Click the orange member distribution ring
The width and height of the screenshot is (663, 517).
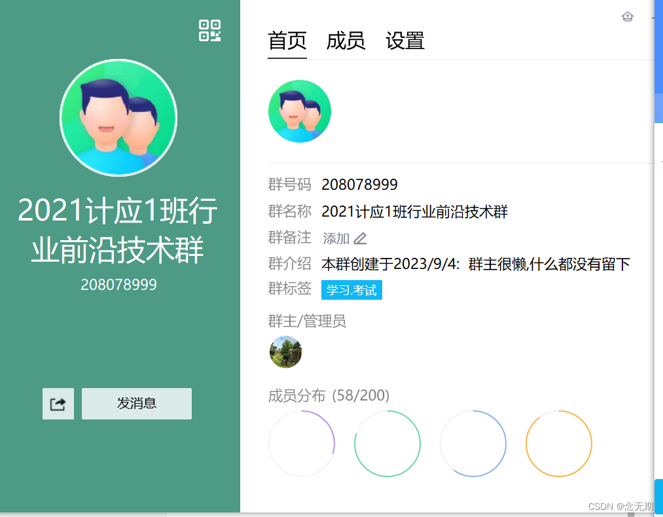558,444
